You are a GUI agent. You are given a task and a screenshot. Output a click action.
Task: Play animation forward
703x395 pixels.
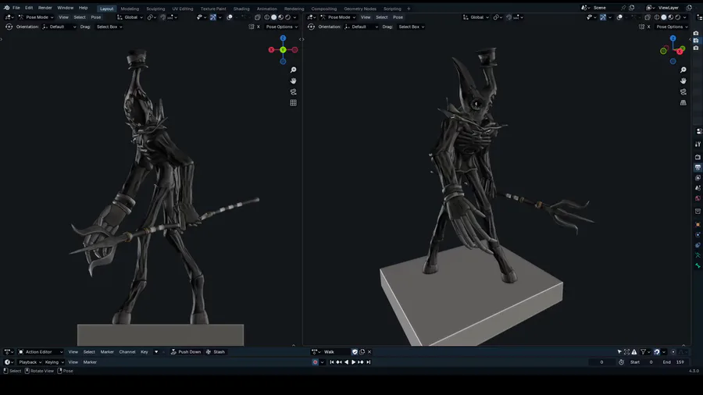[353, 362]
